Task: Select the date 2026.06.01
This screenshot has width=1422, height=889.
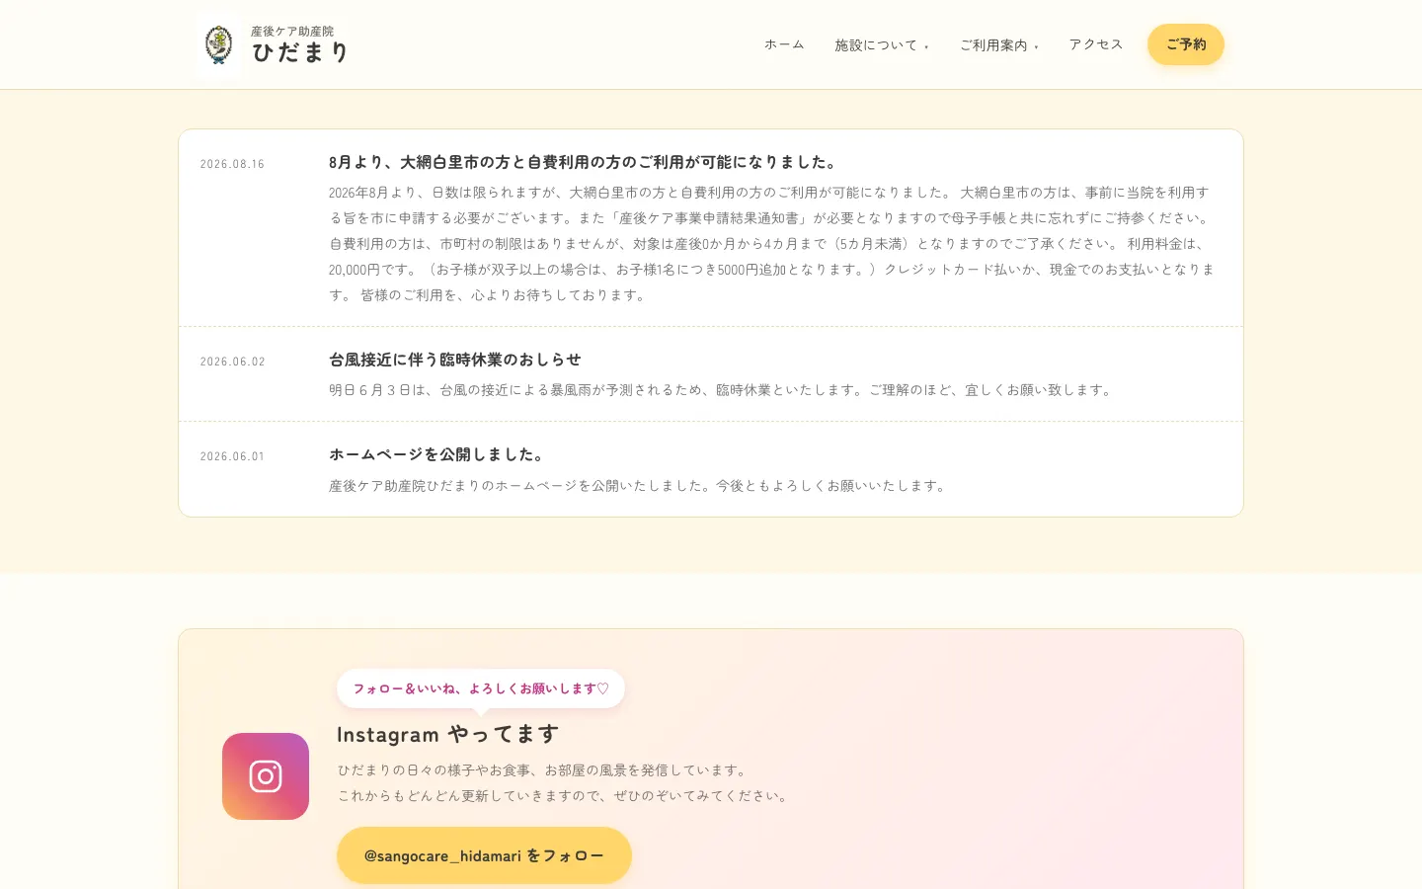Action: [x=233, y=456]
